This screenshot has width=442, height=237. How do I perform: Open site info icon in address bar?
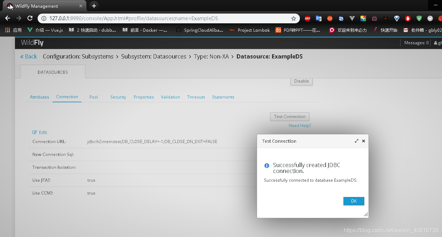click(x=44, y=18)
